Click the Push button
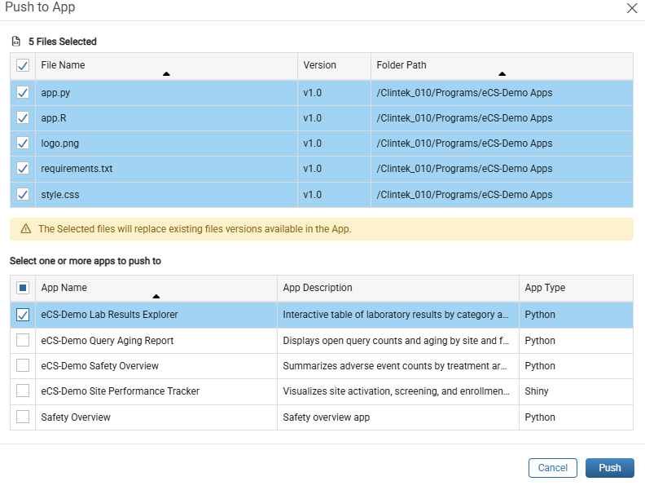 coord(610,468)
